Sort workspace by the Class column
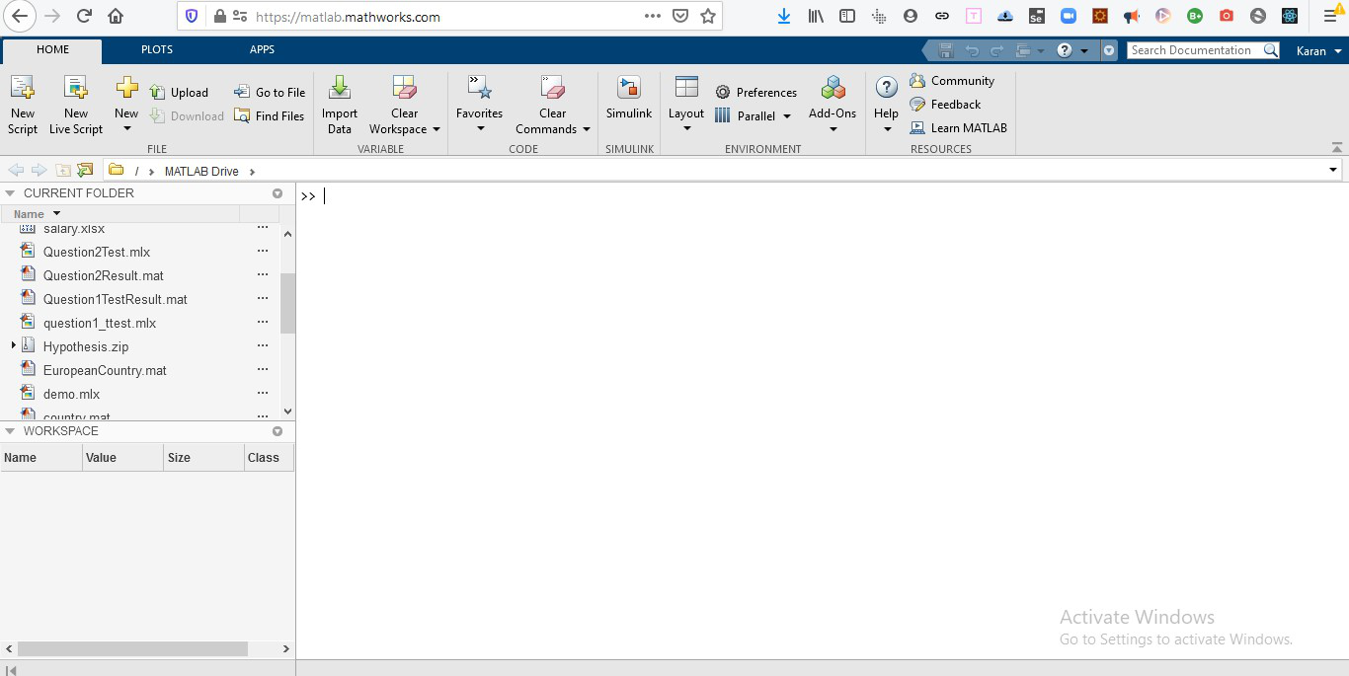Image resolution: width=1349 pixels, height=676 pixels. [x=270, y=458]
